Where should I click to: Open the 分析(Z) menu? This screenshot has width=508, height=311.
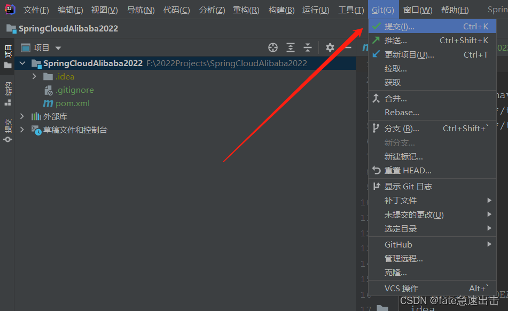point(212,10)
